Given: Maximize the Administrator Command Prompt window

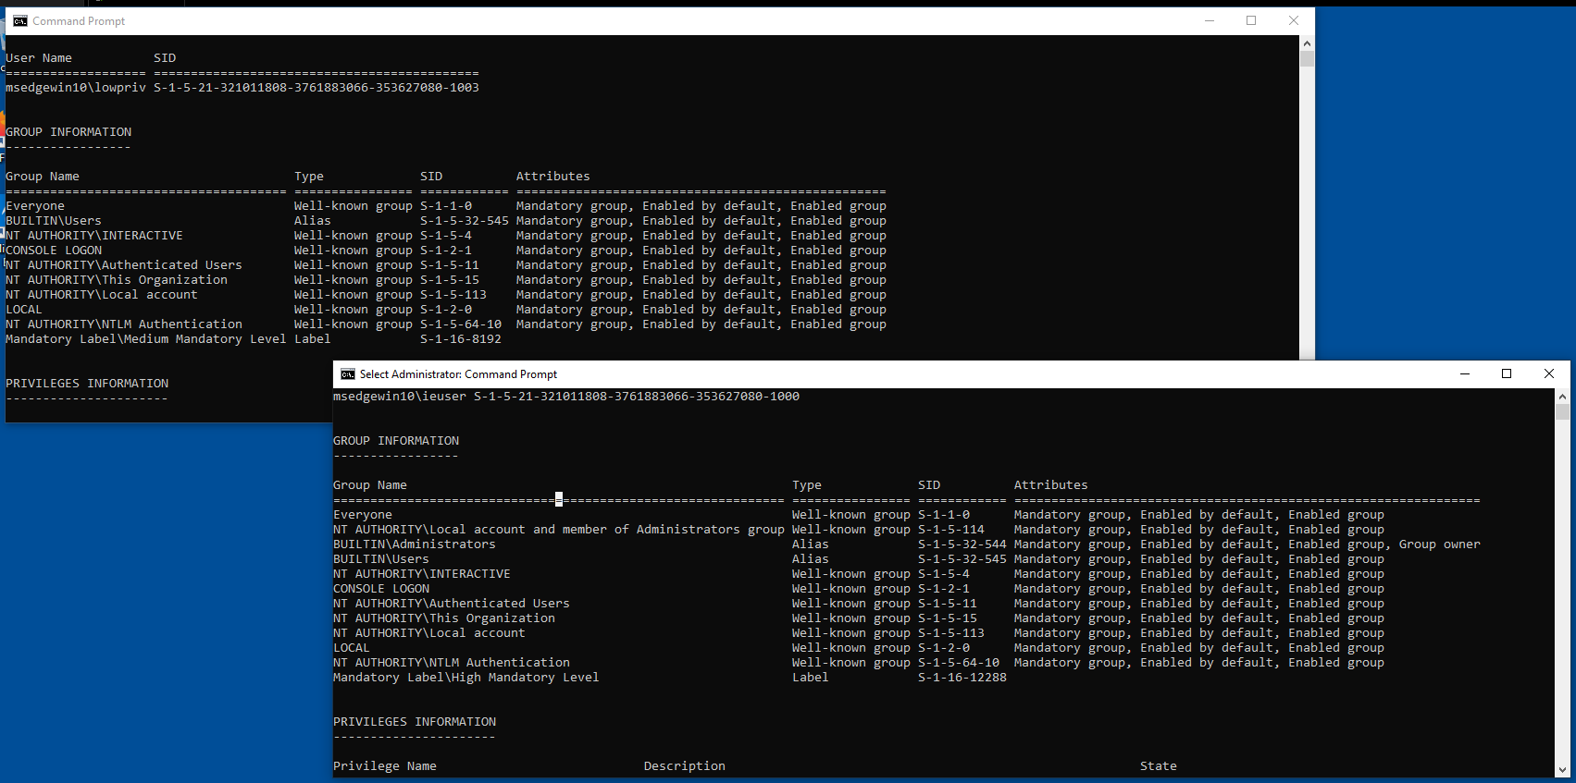Looking at the screenshot, I should (1507, 374).
